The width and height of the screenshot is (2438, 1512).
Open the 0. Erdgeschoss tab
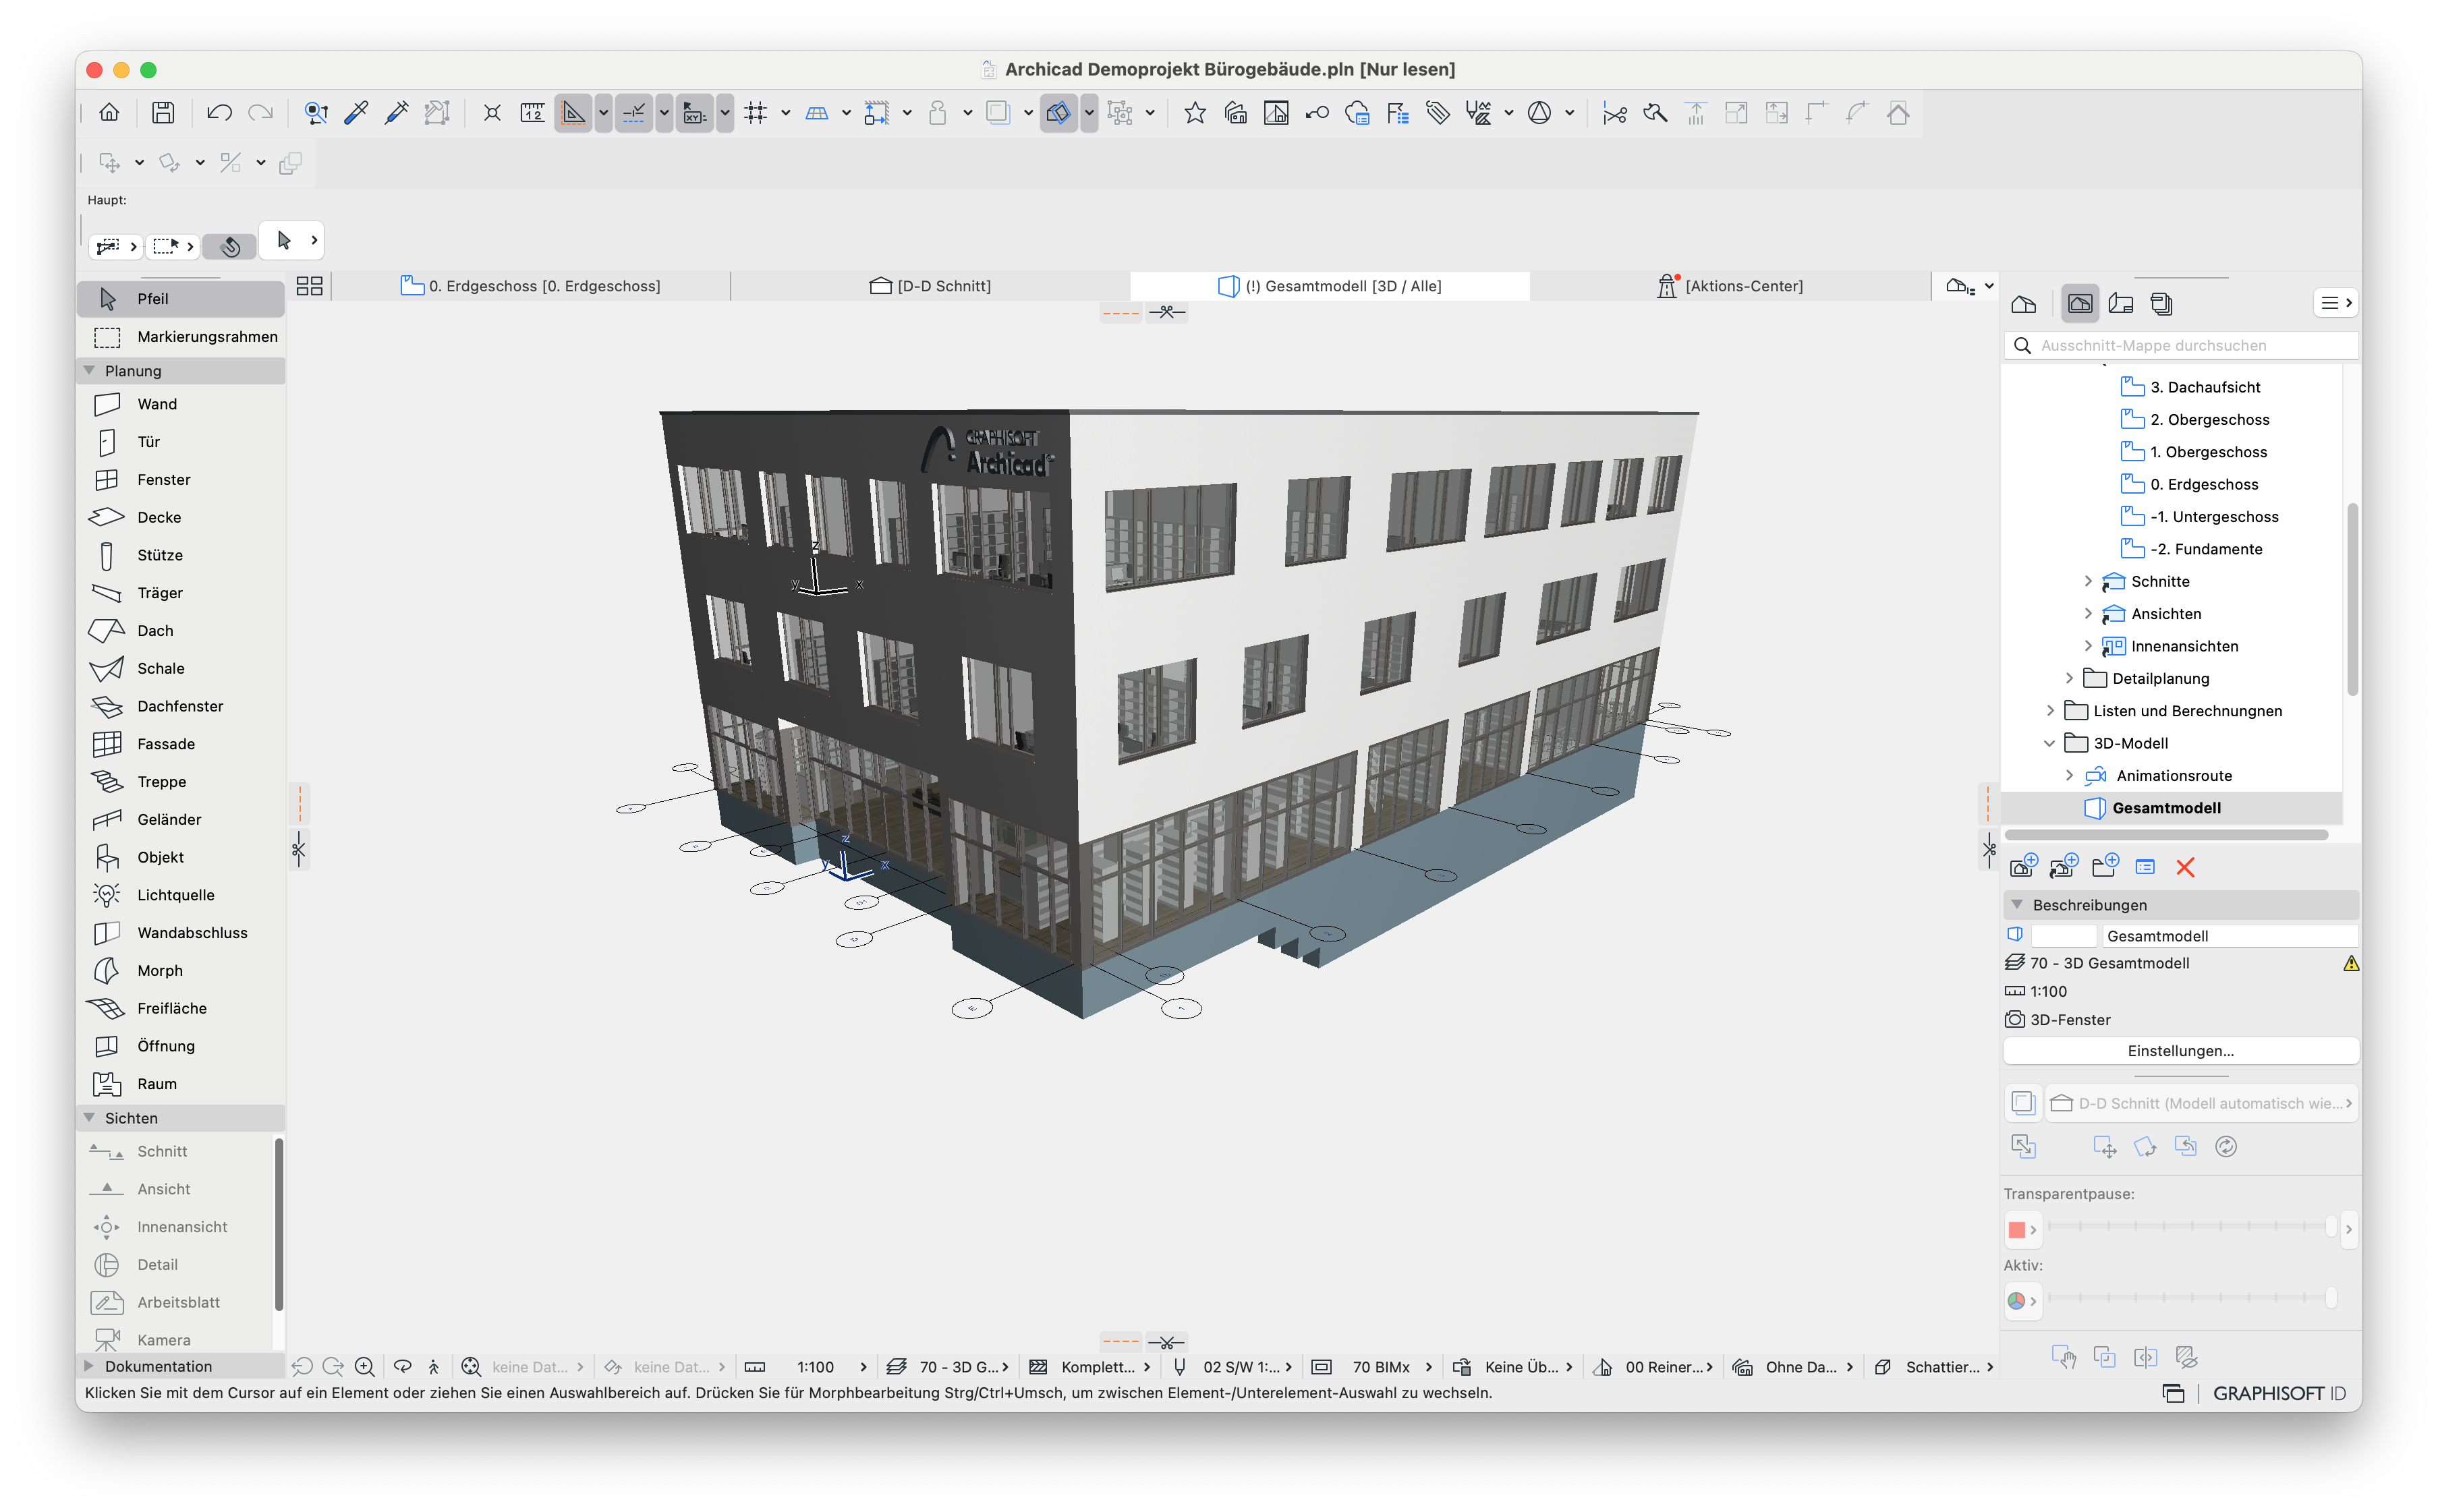tap(532, 286)
